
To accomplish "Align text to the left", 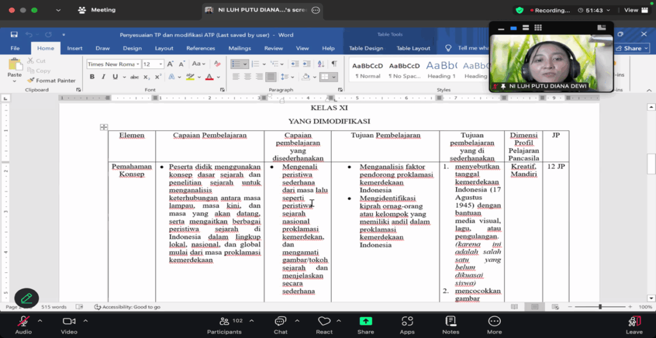I will (236, 77).
